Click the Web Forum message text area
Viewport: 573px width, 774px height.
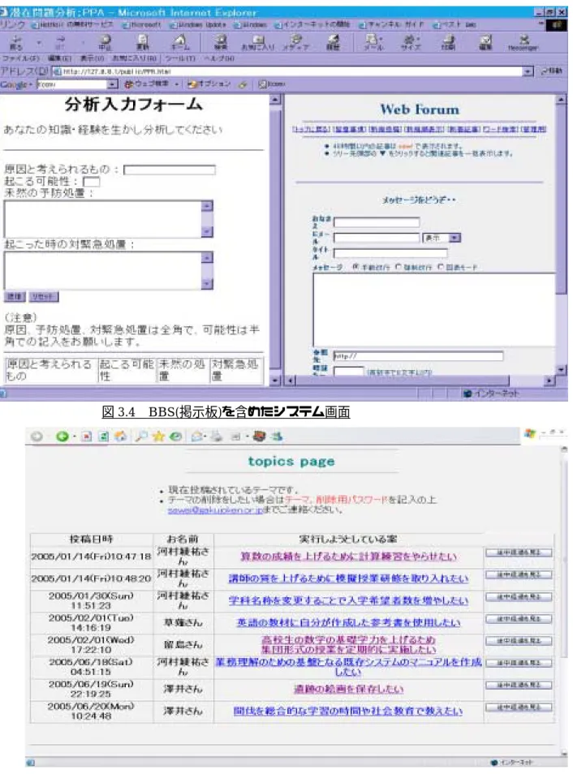[434, 310]
